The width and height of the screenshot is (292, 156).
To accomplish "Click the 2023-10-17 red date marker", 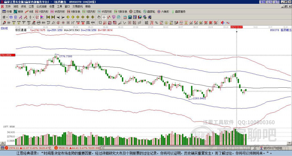I will (236, 27).
